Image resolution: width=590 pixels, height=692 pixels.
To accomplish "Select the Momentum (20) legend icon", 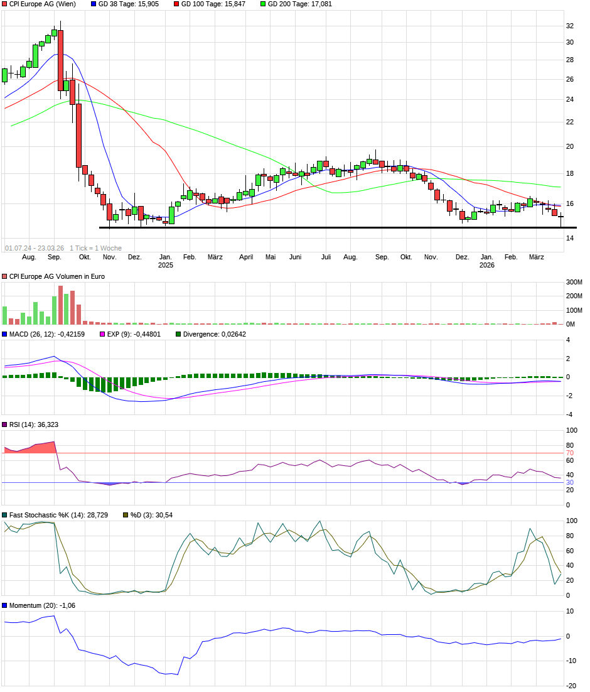I will [x=5, y=605].
